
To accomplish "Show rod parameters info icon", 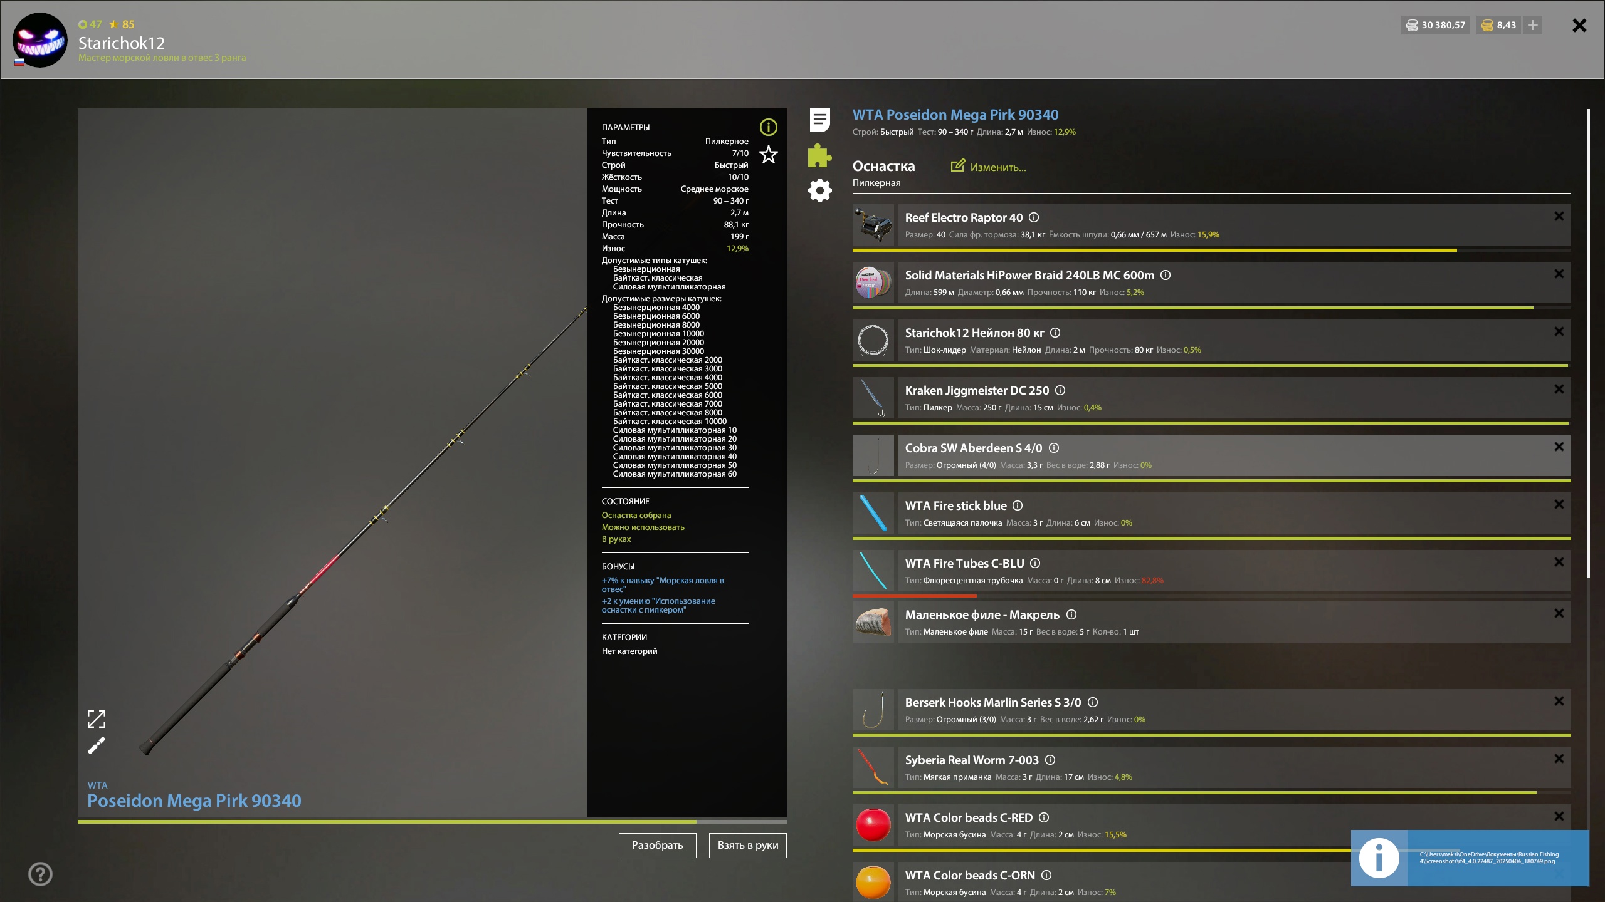I will click(x=768, y=127).
